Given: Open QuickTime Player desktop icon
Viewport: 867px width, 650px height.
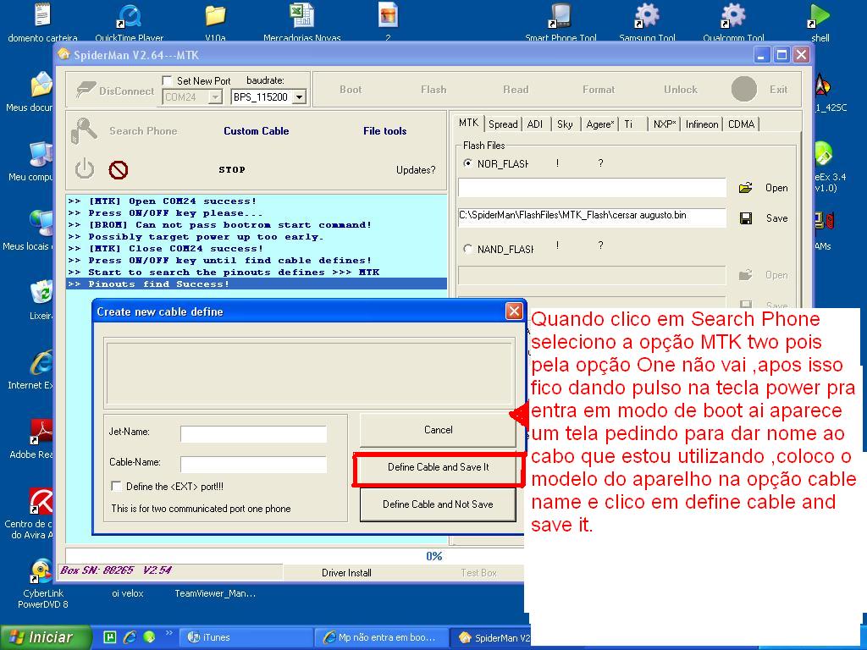Looking at the screenshot, I should 130,17.
